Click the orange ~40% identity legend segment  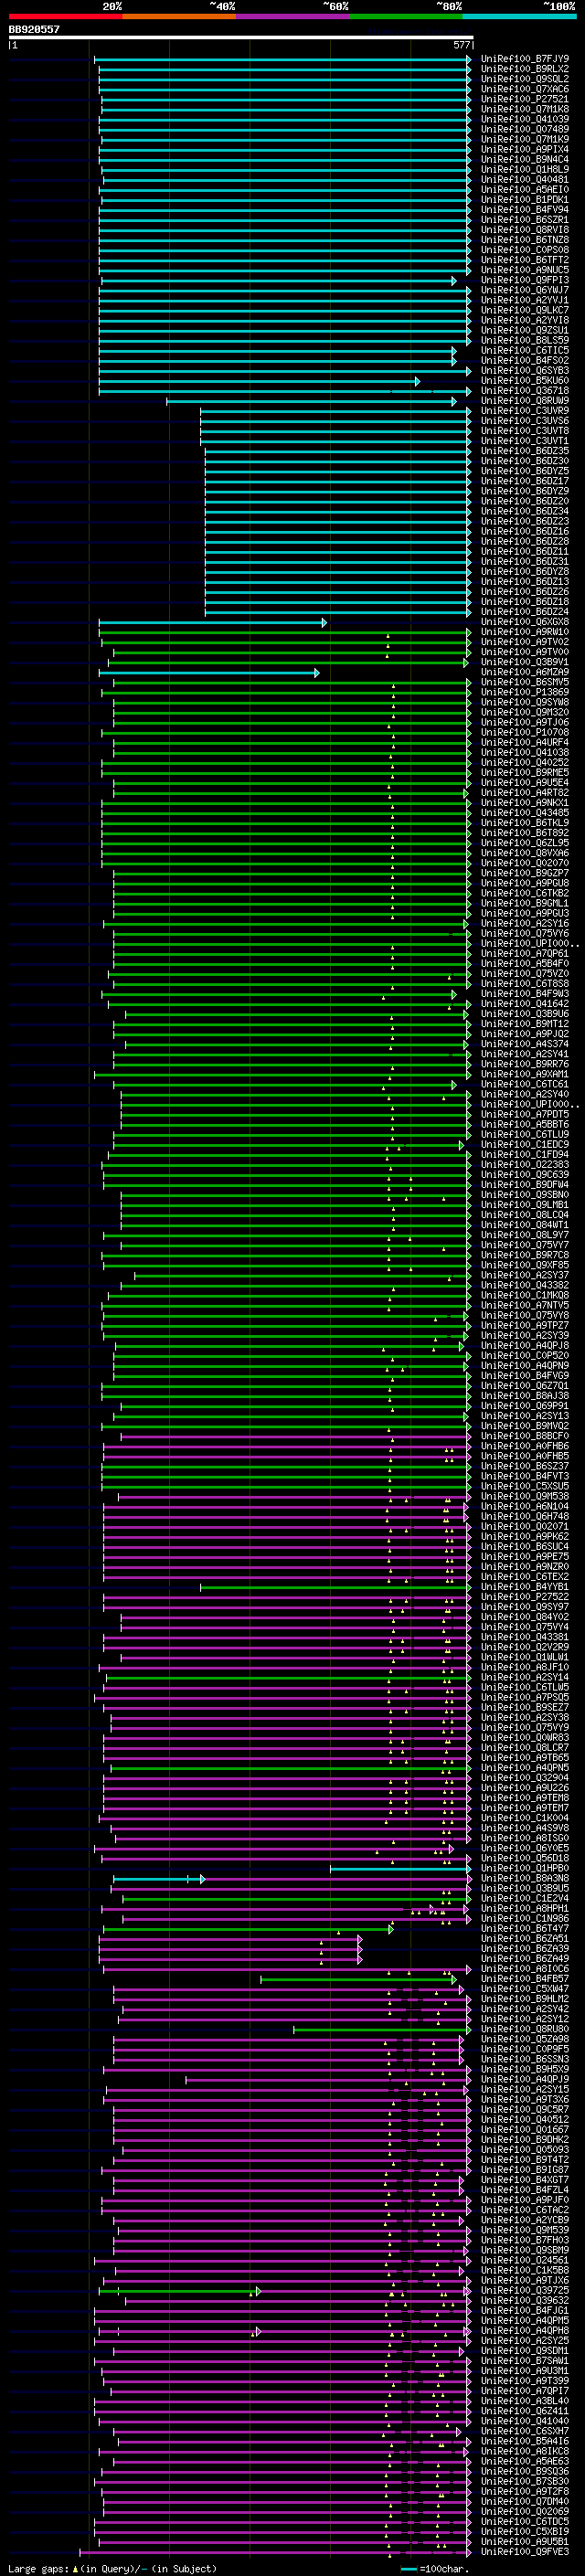[x=178, y=16]
